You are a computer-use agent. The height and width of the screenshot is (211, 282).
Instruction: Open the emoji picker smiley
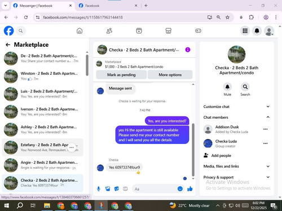pos(180,188)
